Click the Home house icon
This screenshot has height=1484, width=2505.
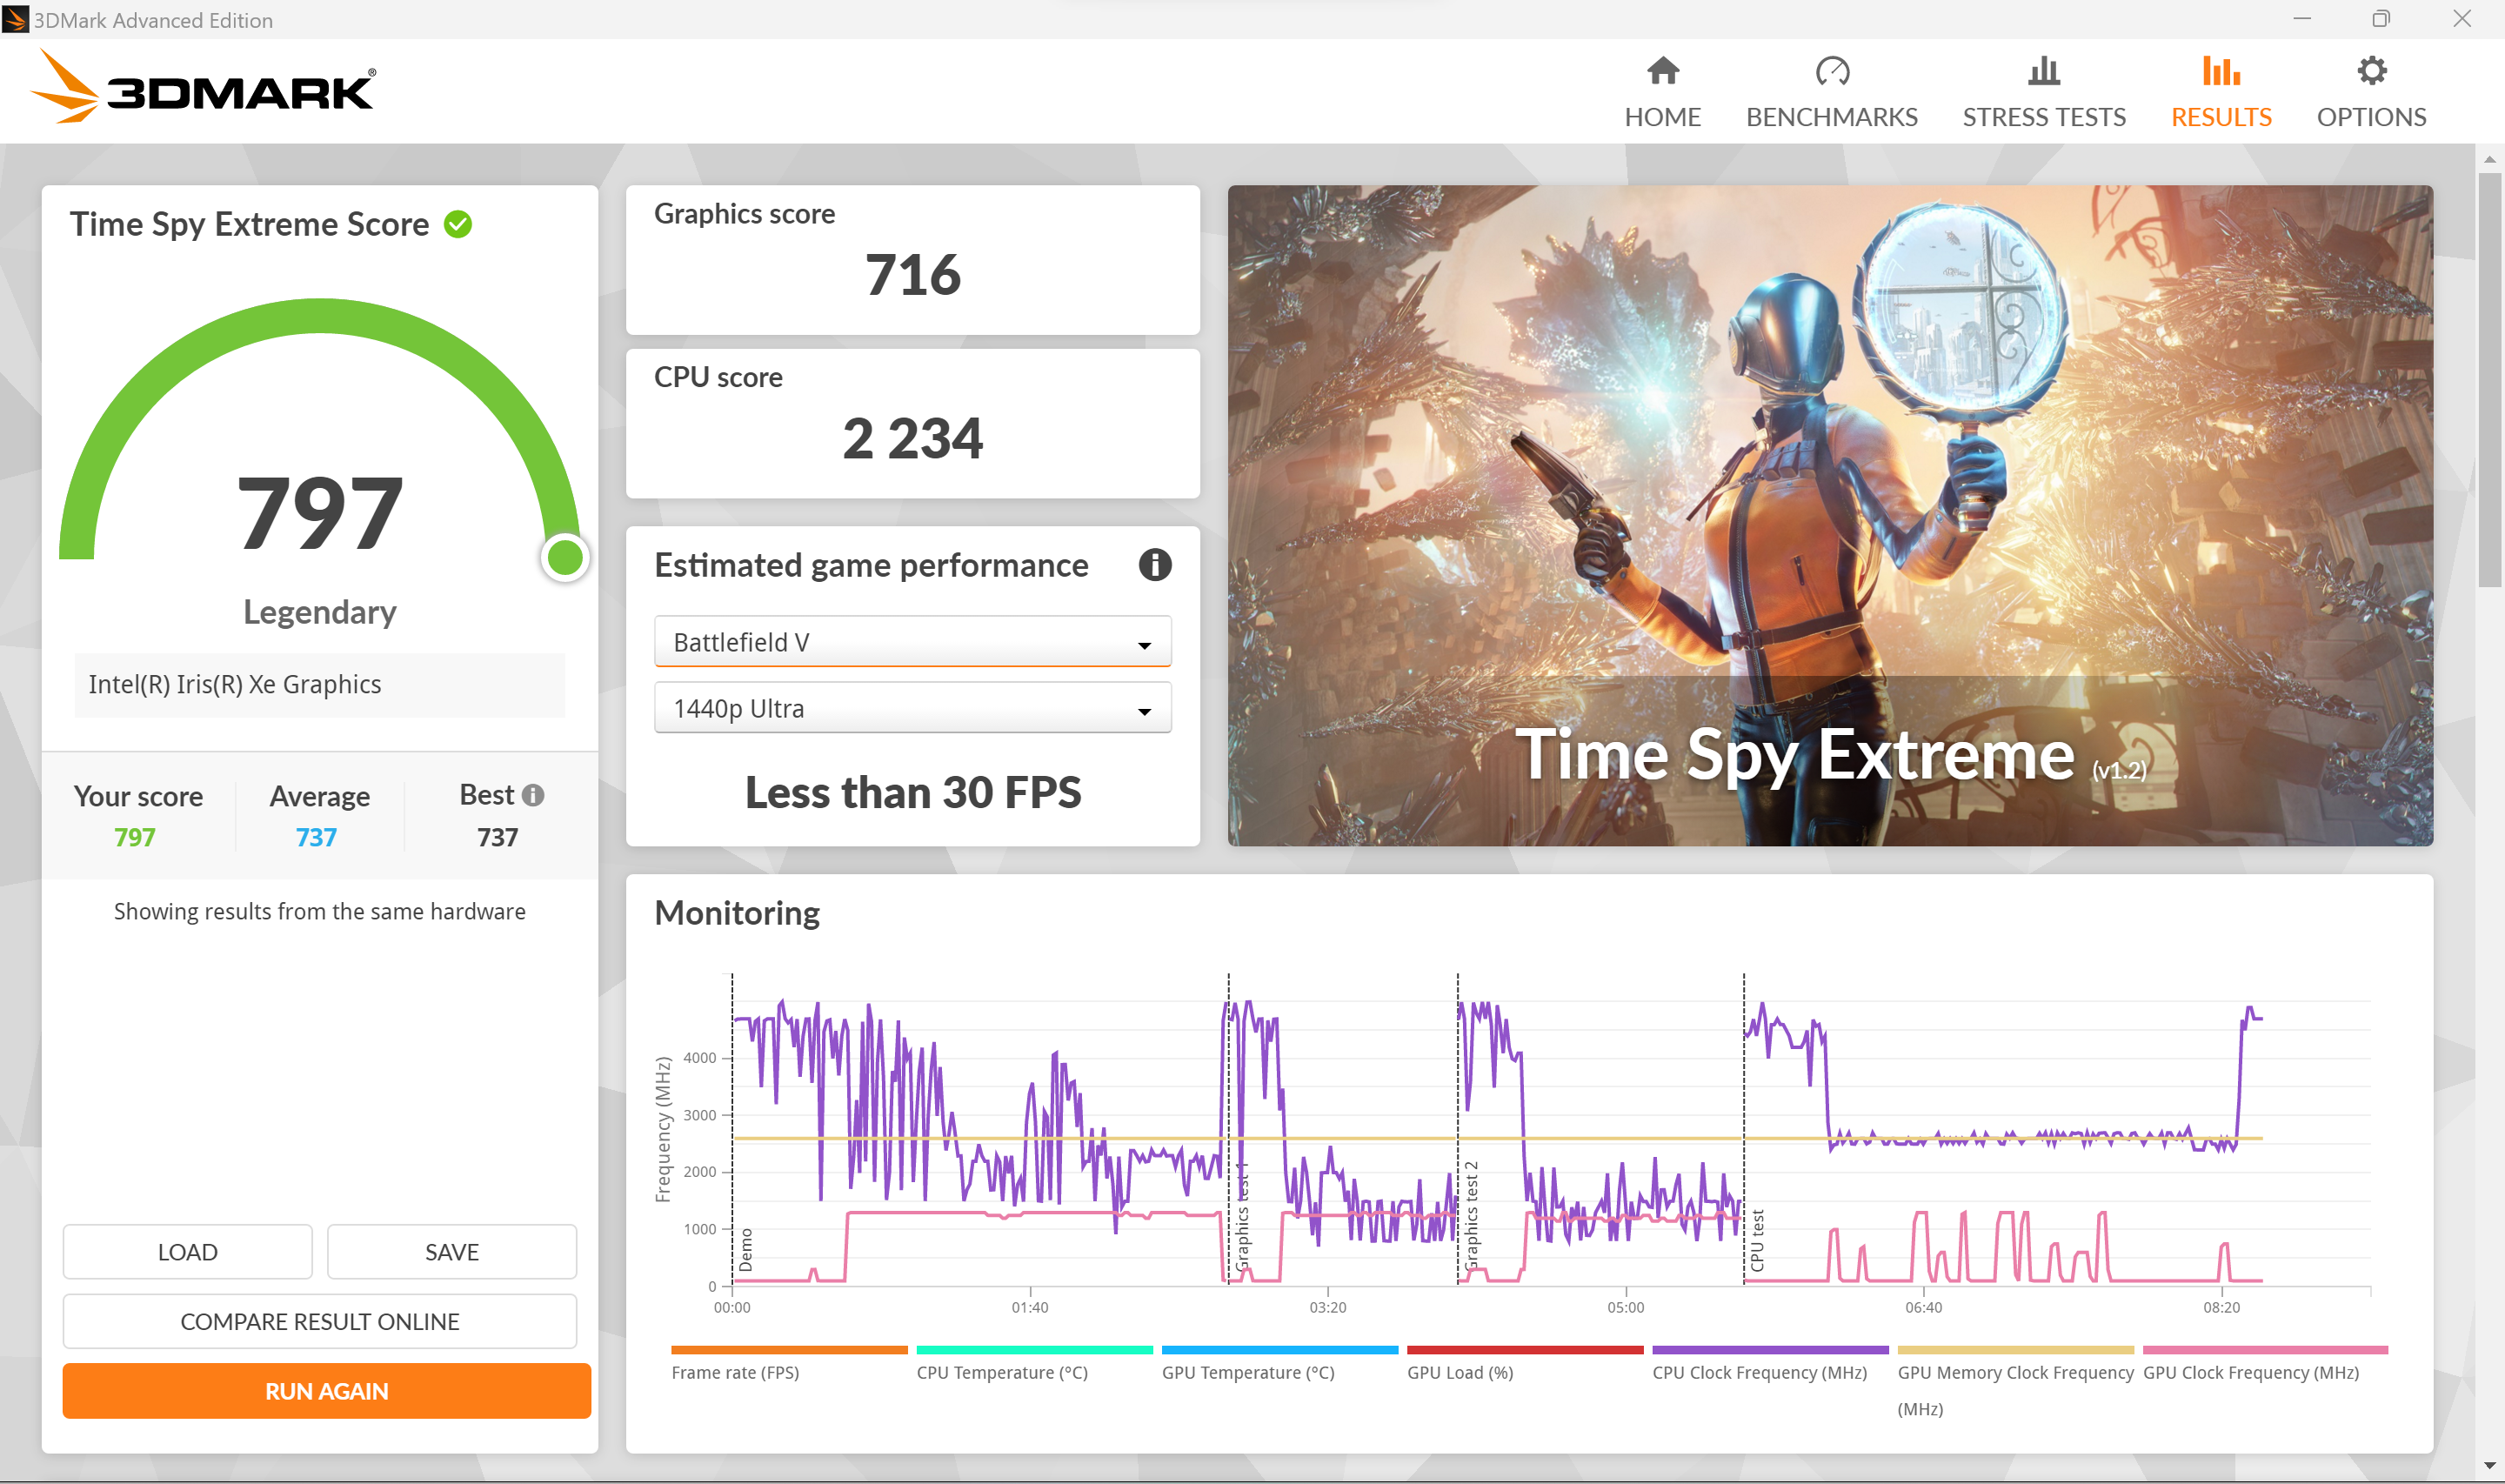coord(1662,71)
